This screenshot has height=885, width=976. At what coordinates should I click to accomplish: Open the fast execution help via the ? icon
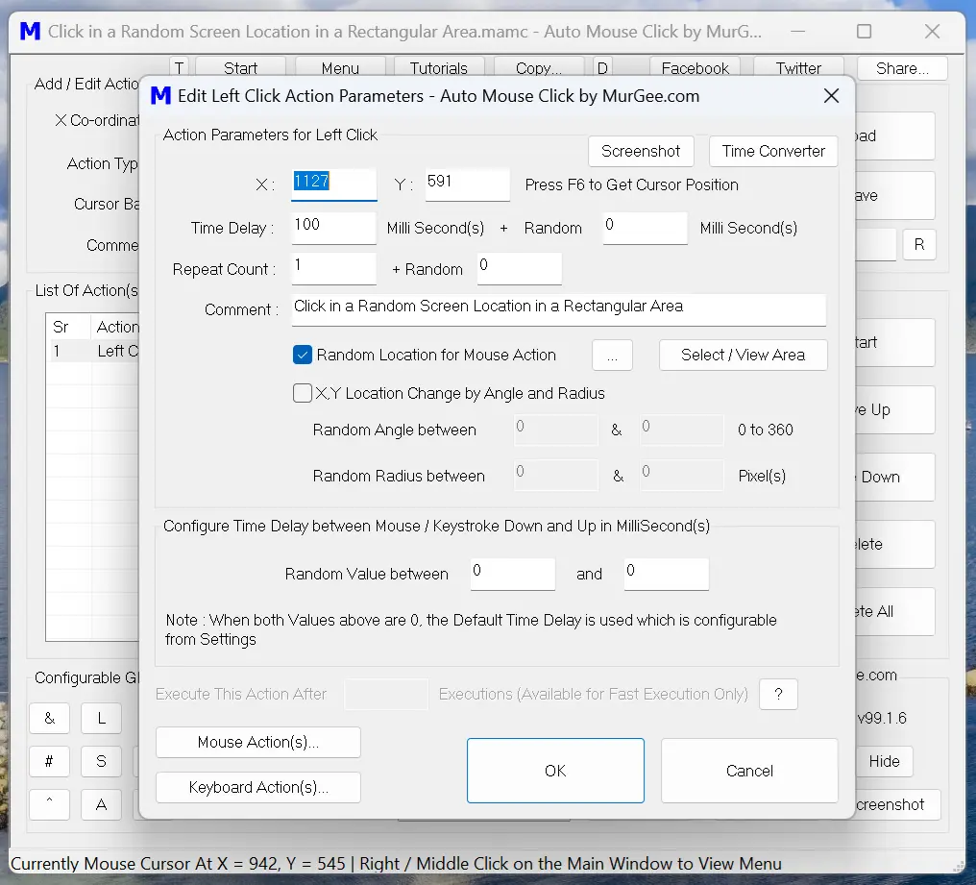tap(778, 694)
